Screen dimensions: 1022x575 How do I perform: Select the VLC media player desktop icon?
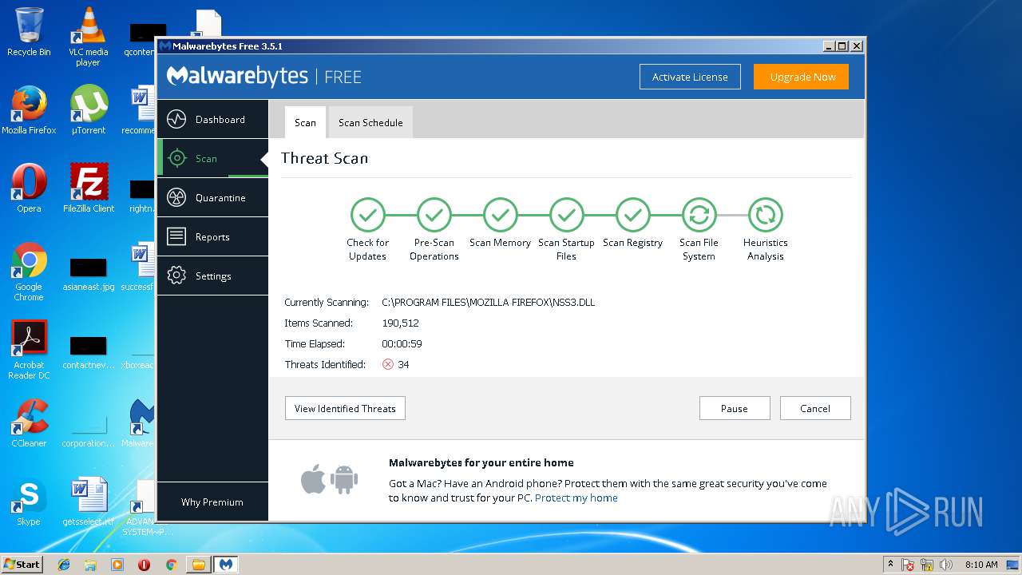point(88,37)
